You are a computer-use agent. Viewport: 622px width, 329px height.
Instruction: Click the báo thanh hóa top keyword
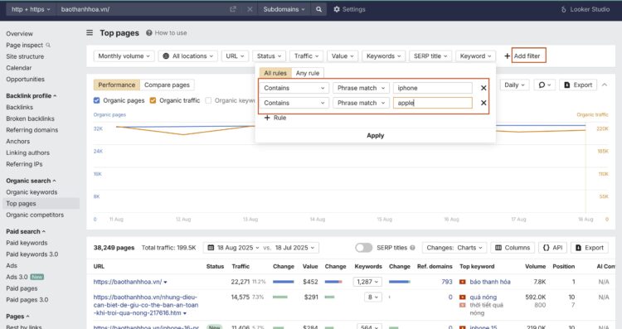pos(490,282)
